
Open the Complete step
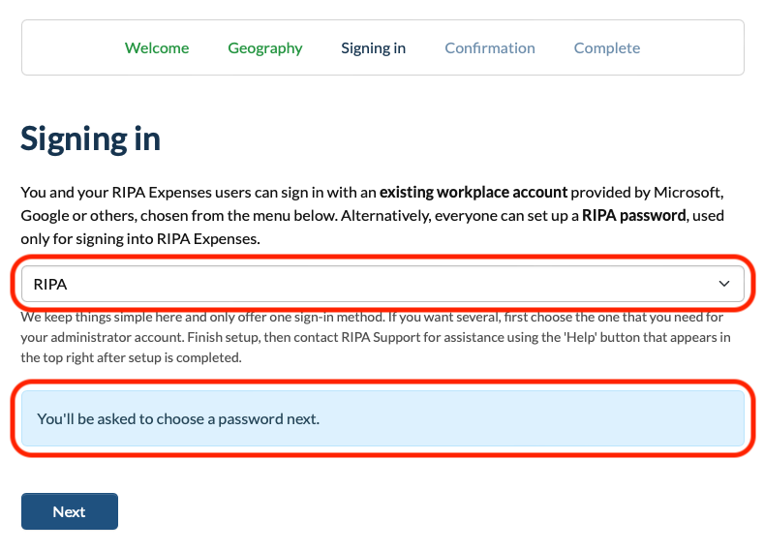pos(606,47)
